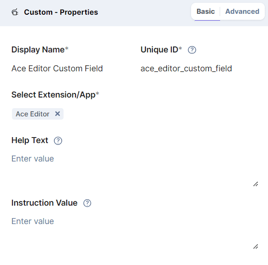The width and height of the screenshot is (268, 265).
Task: Focus the Help Text textarea
Action: point(134,170)
